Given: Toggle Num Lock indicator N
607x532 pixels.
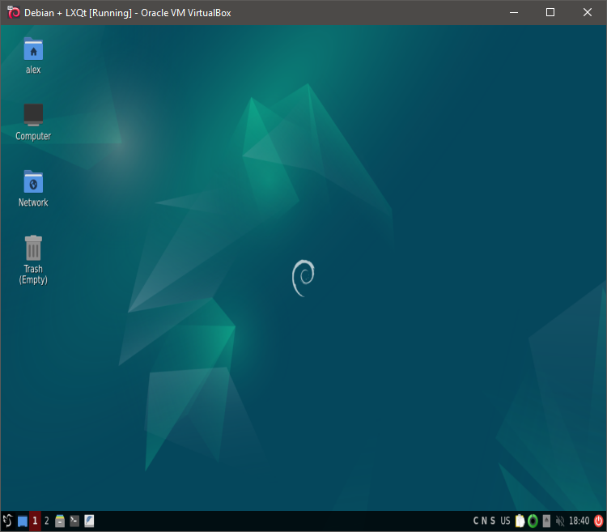Looking at the screenshot, I should [484, 521].
